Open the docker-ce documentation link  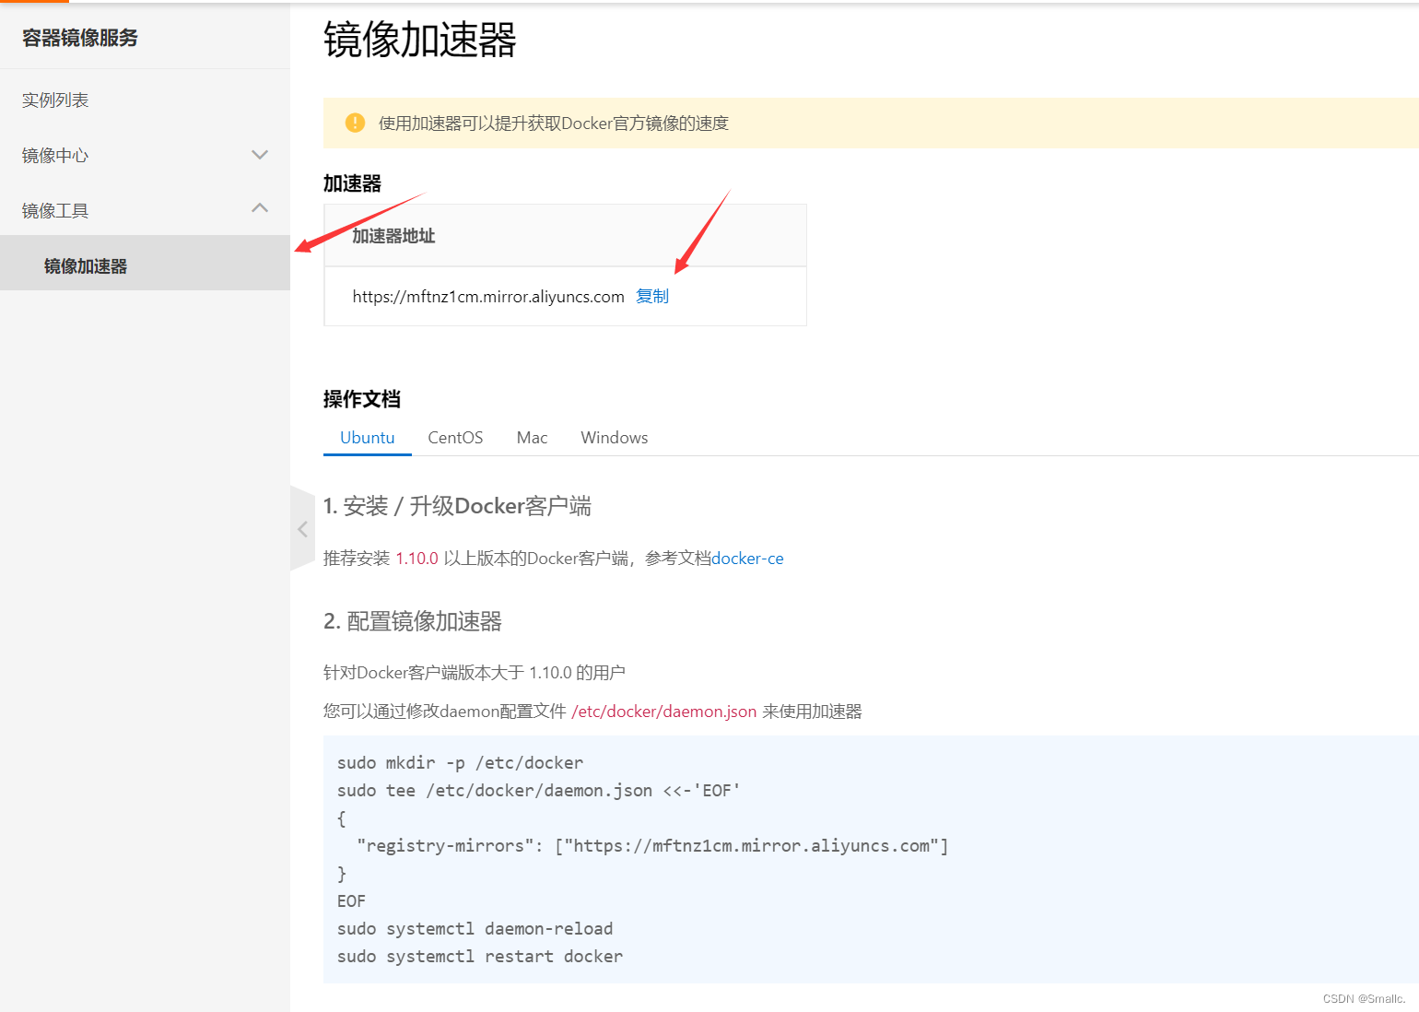tap(747, 558)
